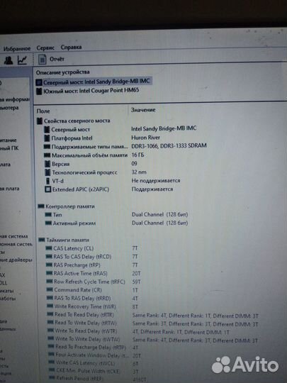Open the Справка menu
The image size is (287, 383).
pyautogui.click(x=71, y=47)
